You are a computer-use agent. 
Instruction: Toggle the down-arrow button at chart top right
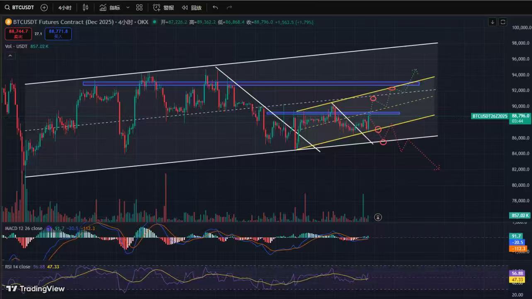(493, 22)
